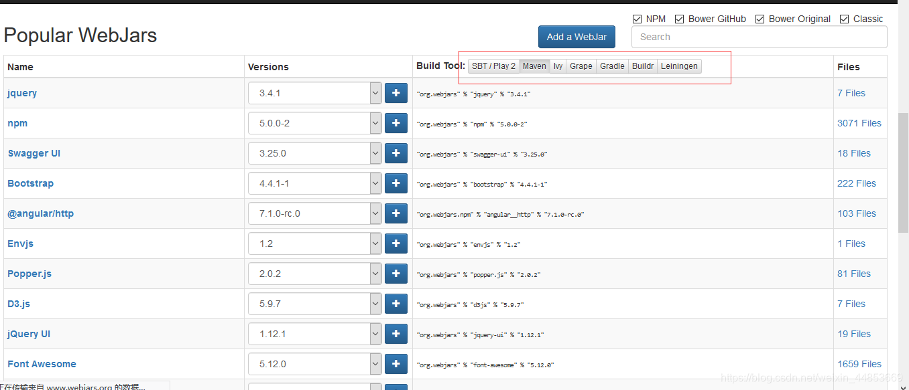The height and width of the screenshot is (390, 909).
Task: Select the SBT / Play 2 build tool
Action: 493,66
